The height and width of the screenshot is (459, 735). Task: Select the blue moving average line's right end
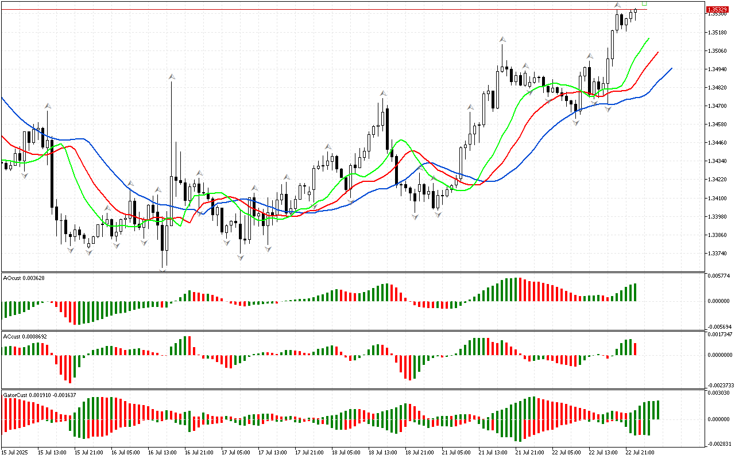671,68
